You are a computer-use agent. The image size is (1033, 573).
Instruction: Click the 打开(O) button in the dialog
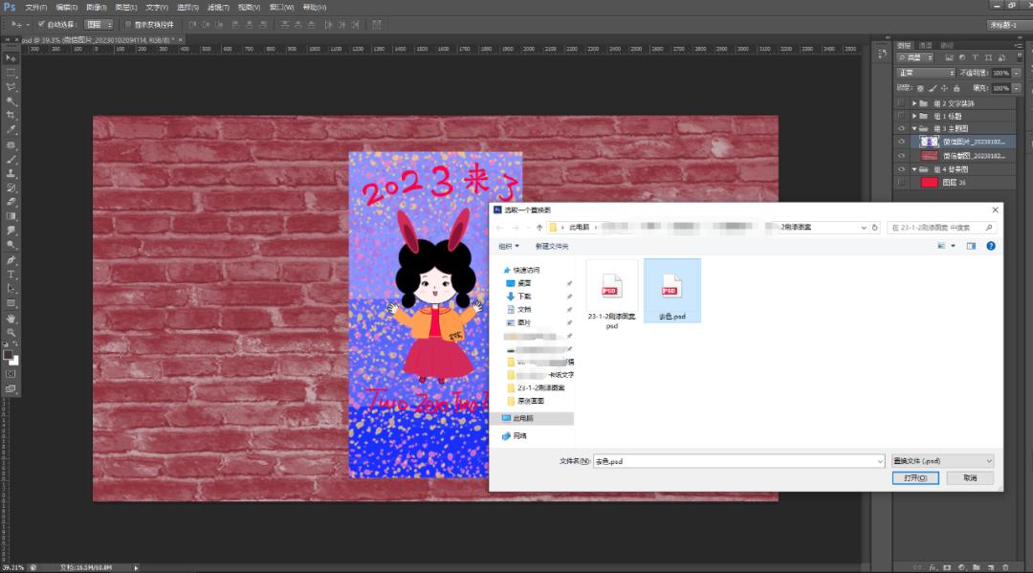click(x=914, y=477)
